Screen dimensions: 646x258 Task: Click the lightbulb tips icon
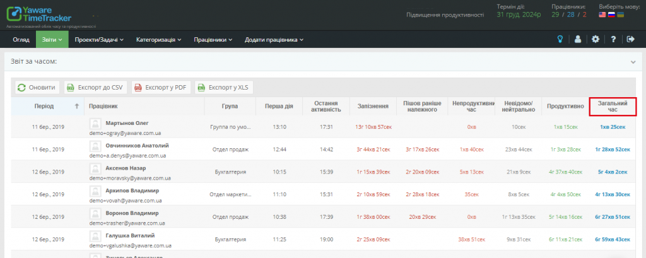(559, 39)
